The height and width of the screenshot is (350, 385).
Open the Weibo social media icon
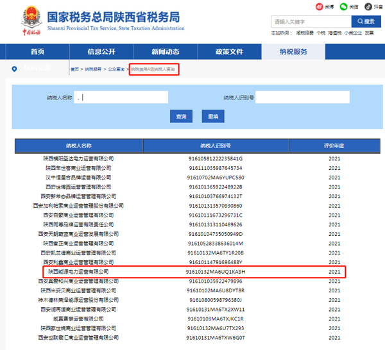pyautogui.click(x=319, y=6)
